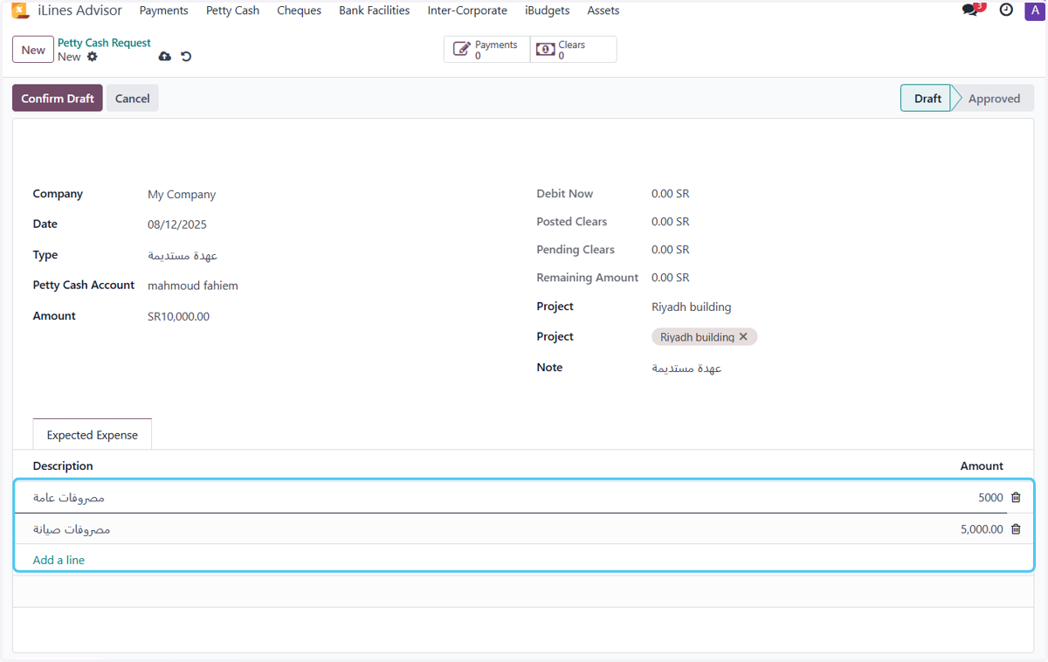This screenshot has height=662, width=1048.
Task: Click the Posted Clears value
Action: point(671,222)
